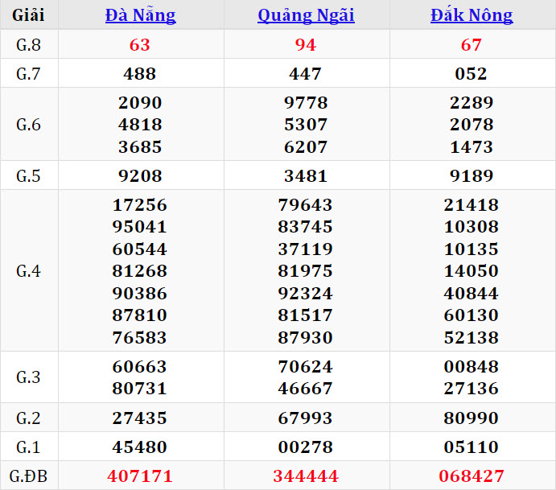Screen dimensions: 556x490
Task: Select the G.1 row label
Action: point(28,447)
